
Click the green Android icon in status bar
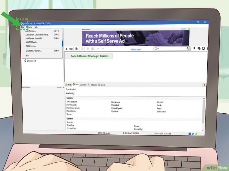[x=196, y=134]
